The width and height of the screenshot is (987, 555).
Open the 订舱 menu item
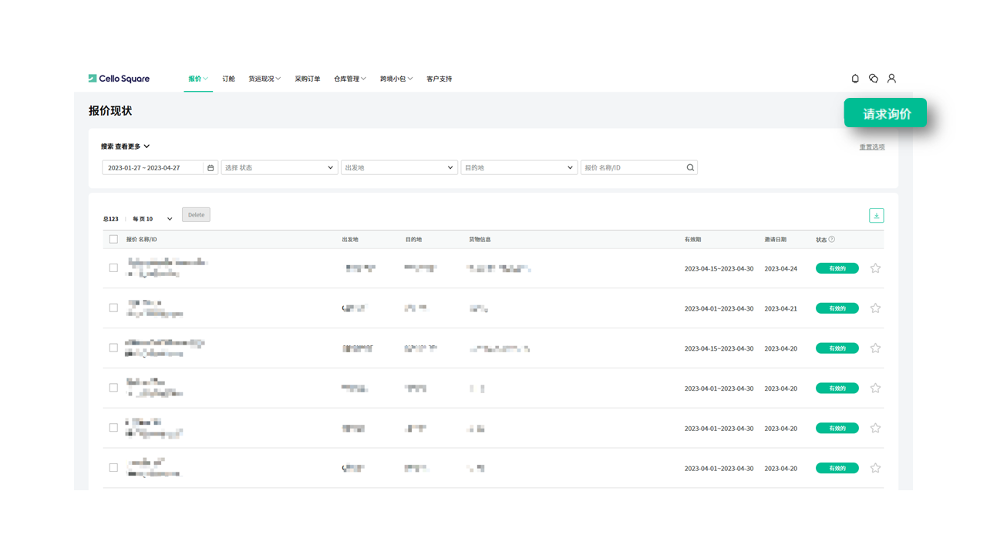[x=228, y=79]
